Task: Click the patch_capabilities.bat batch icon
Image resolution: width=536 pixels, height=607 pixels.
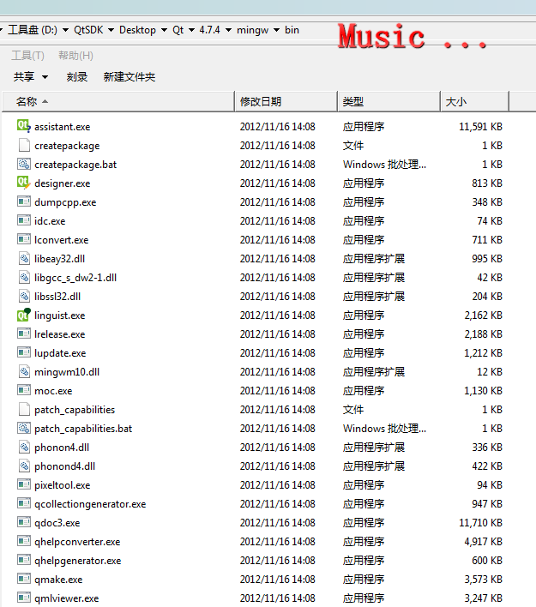Action: [24, 428]
